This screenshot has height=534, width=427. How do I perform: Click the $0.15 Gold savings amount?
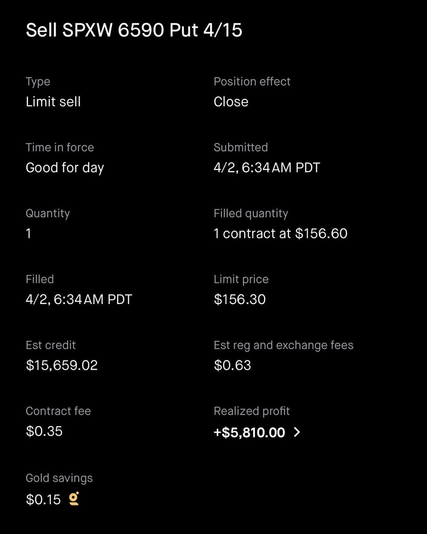[43, 500]
